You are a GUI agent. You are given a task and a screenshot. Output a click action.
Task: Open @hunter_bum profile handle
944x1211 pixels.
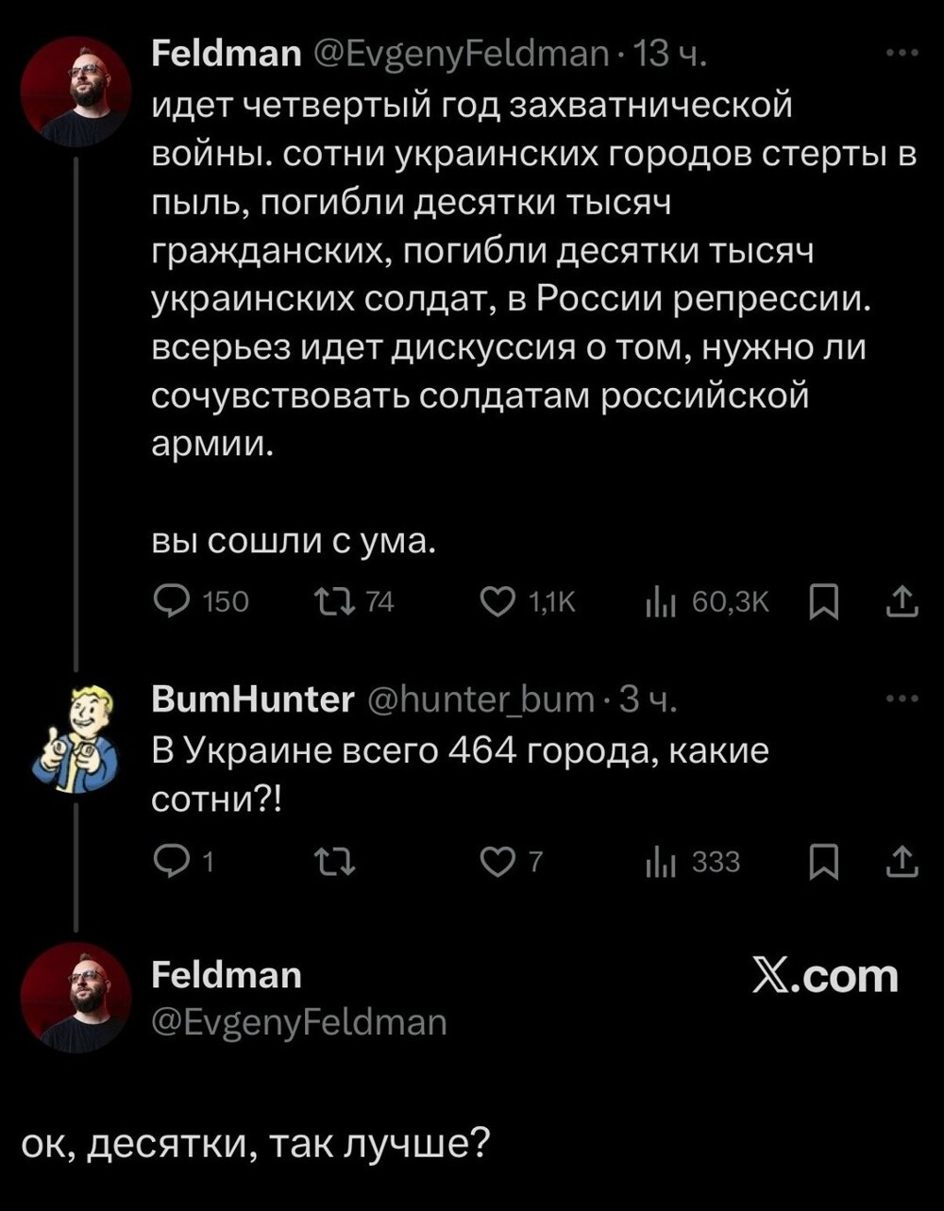481,700
